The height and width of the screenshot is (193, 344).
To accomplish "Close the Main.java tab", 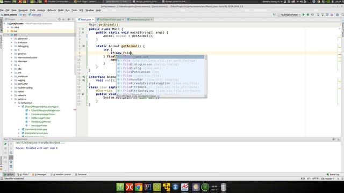I will (93, 19).
